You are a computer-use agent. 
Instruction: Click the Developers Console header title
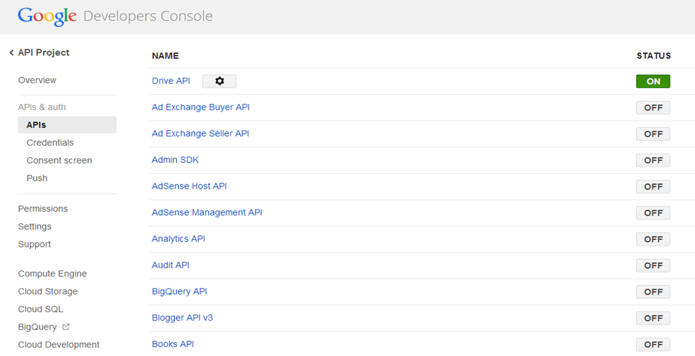(x=148, y=17)
